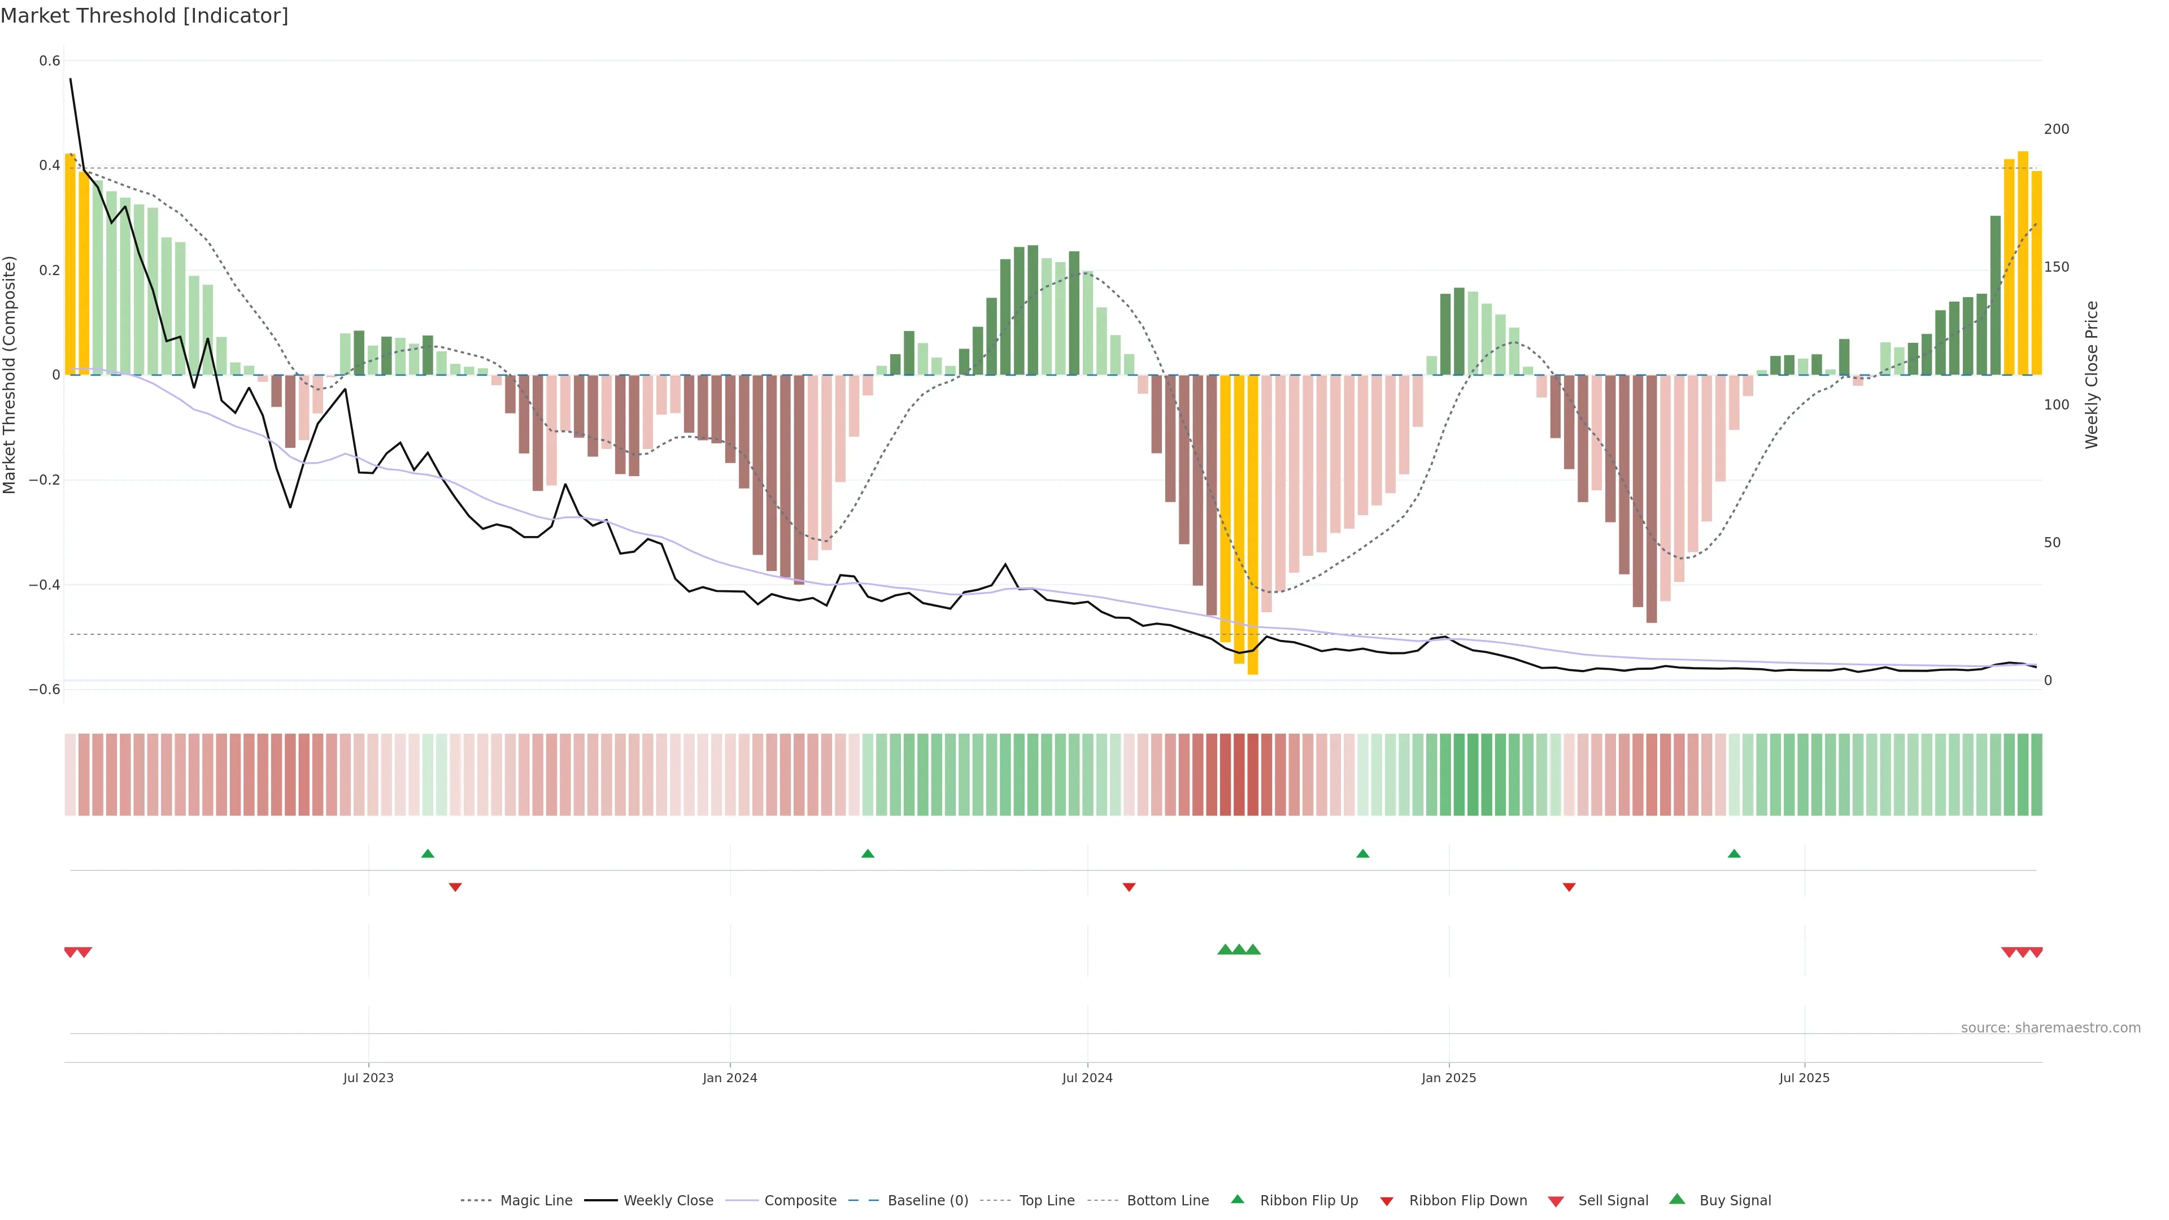Click Ribbon Flip Up legend triangle
Image resolution: width=2169 pixels, height=1220 pixels.
[1238, 1200]
